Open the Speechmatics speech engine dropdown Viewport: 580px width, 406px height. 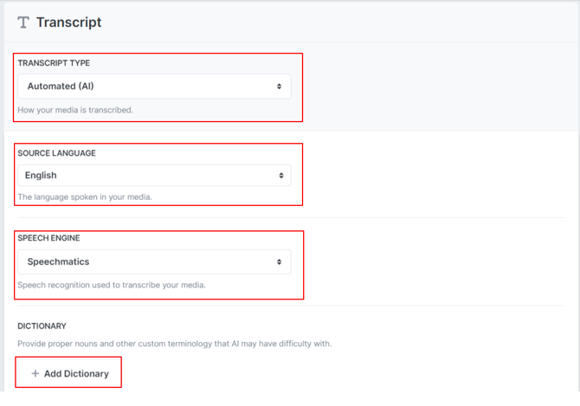154,261
